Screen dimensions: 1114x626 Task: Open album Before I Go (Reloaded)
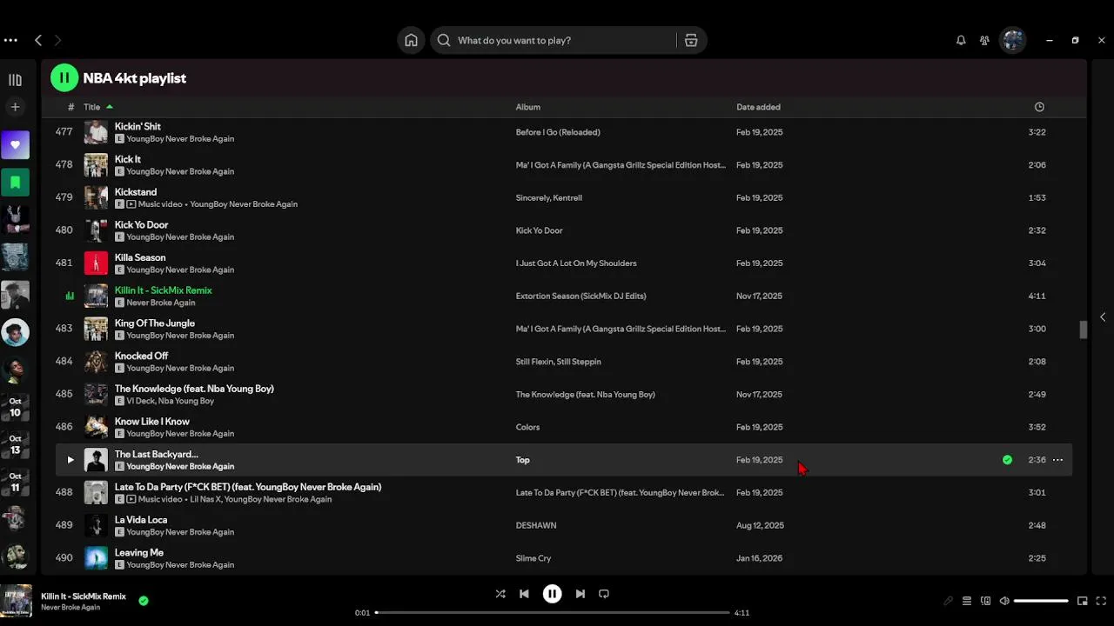pos(558,132)
